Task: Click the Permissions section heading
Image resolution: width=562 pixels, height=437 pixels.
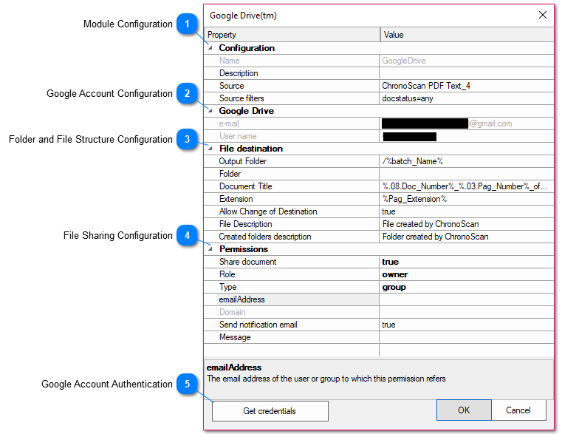Action: coord(244,249)
